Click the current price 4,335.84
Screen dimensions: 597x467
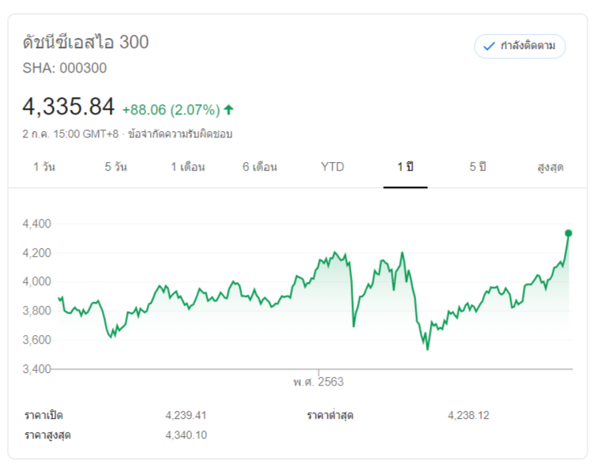point(69,106)
